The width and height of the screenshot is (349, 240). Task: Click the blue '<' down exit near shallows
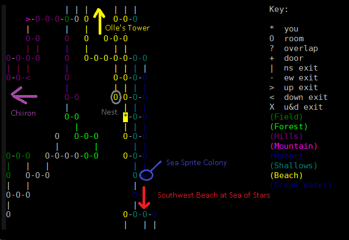[x=145, y=175]
